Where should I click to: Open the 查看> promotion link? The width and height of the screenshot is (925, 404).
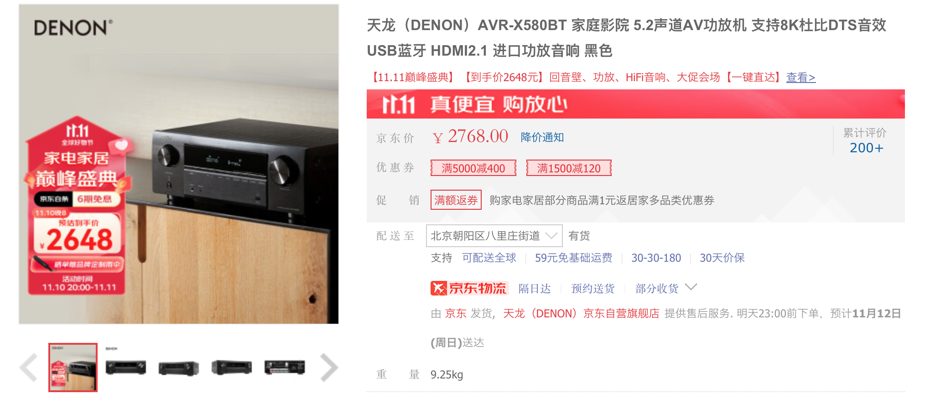click(x=801, y=78)
